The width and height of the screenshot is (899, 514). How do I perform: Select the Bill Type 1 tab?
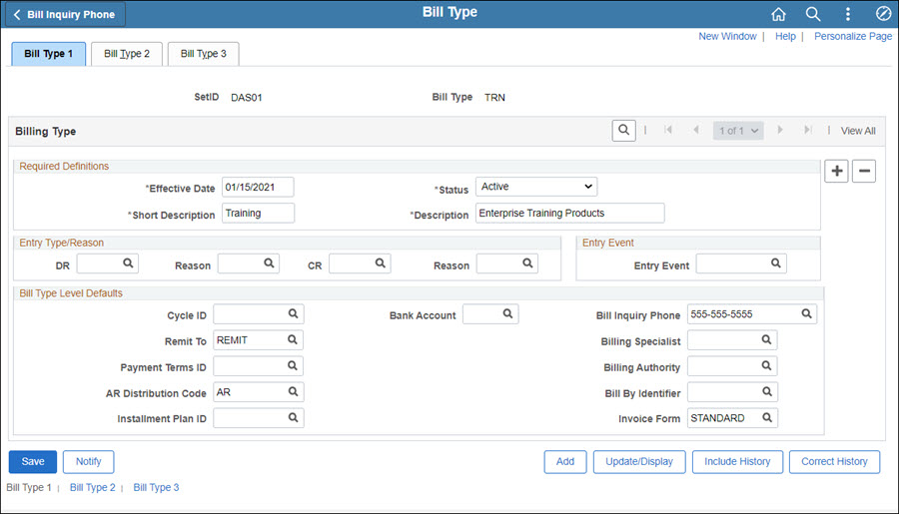click(x=49, y=54)
